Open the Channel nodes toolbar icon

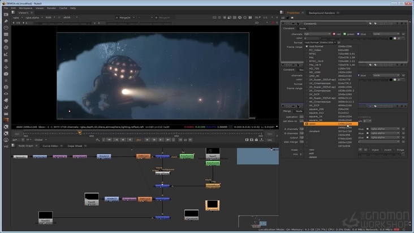6,34
